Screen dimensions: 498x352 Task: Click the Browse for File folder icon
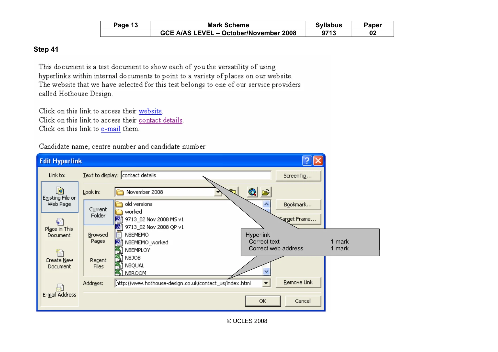pos(266,192)
